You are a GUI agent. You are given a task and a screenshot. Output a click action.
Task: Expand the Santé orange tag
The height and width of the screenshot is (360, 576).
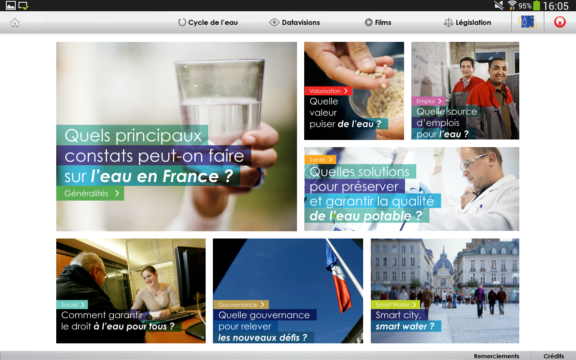coord(320,160)
